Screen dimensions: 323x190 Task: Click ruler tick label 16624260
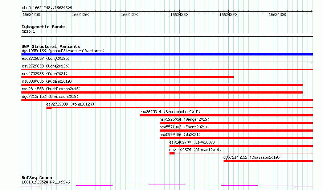(x=81, y=15)
